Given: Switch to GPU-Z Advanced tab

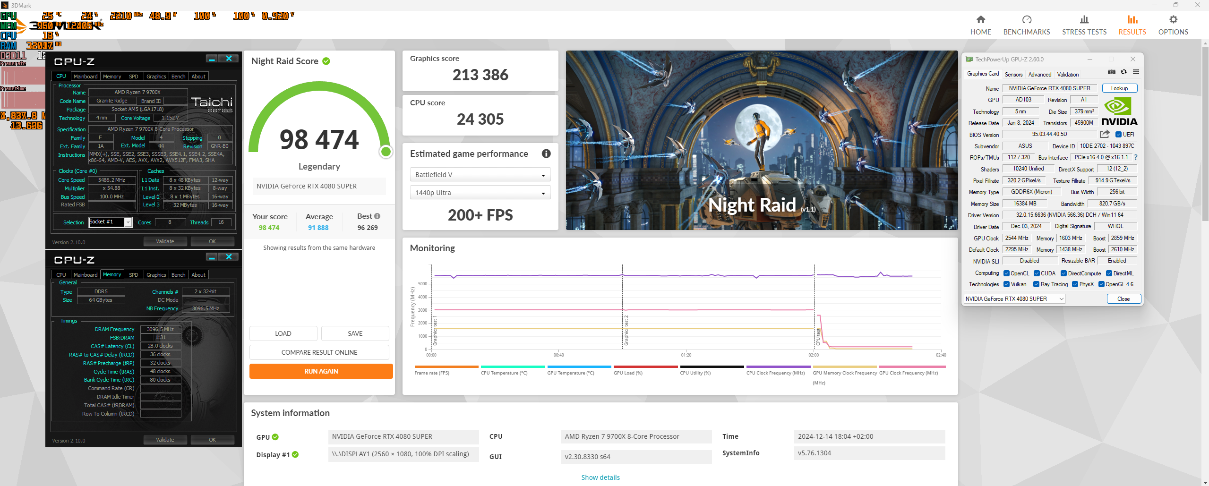Looking at the screenshot, I should pos(1040,75).
